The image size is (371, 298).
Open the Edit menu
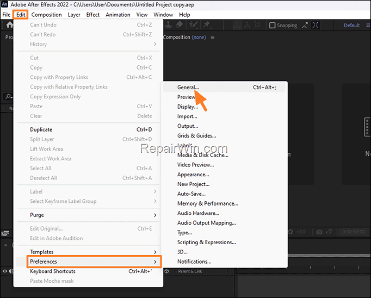point(21,15)
